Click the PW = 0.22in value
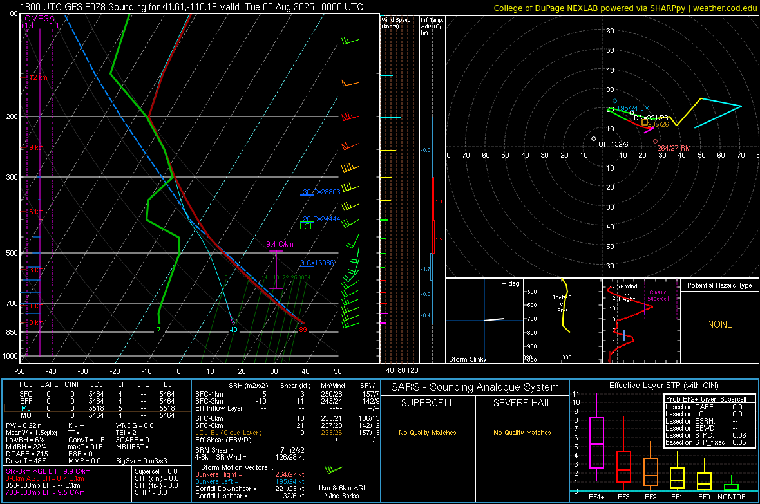 tap(24, 425)
